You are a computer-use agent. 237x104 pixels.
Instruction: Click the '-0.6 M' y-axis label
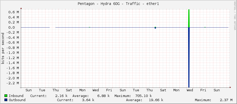12,43
